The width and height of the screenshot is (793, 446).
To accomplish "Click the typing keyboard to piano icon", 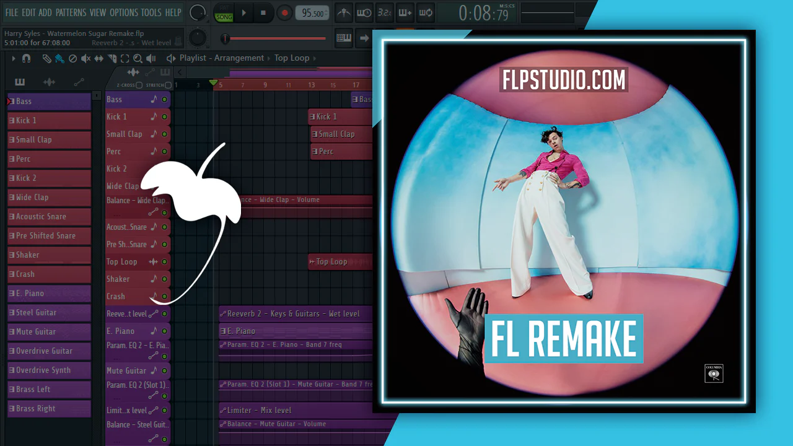I will pyautogui.click(x=344, y=38).
